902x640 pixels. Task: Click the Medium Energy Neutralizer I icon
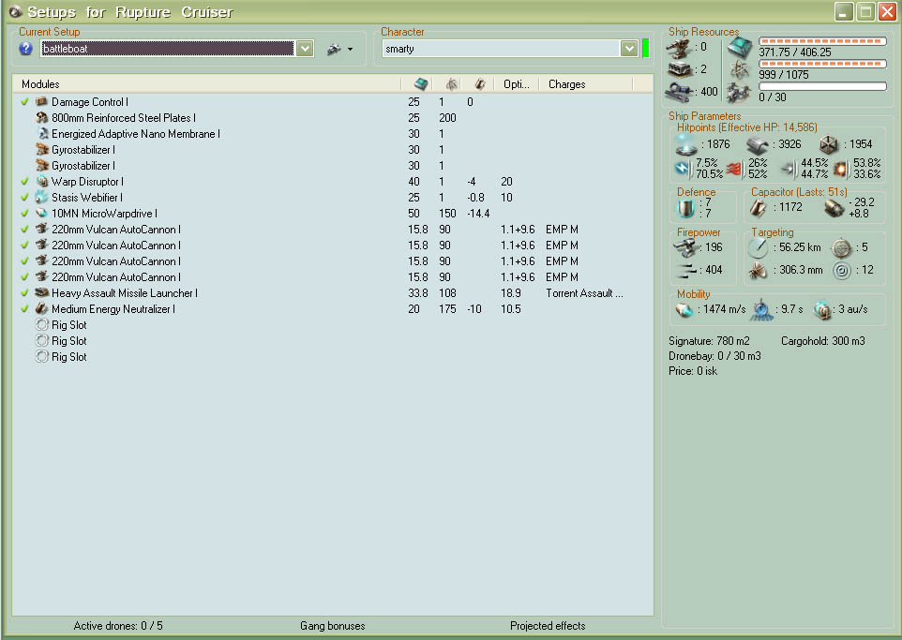[x=41, y=309]
